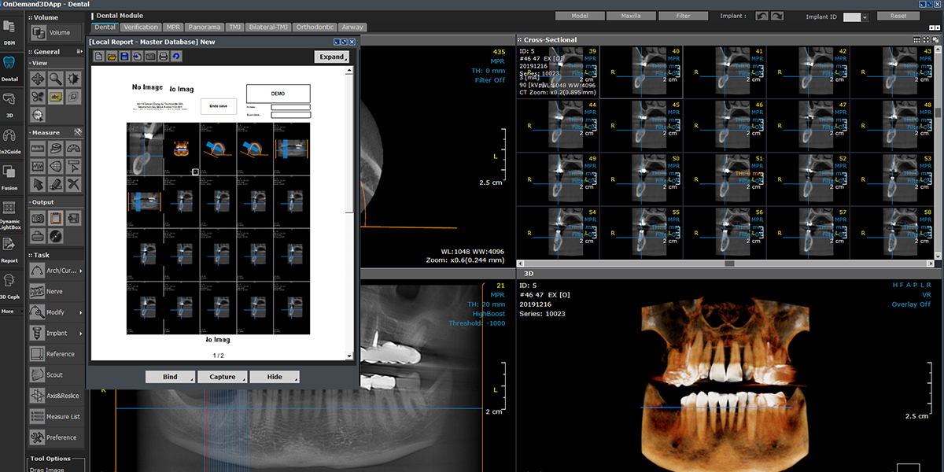Toggle the Model button in top bar

[x=580, y=16]
